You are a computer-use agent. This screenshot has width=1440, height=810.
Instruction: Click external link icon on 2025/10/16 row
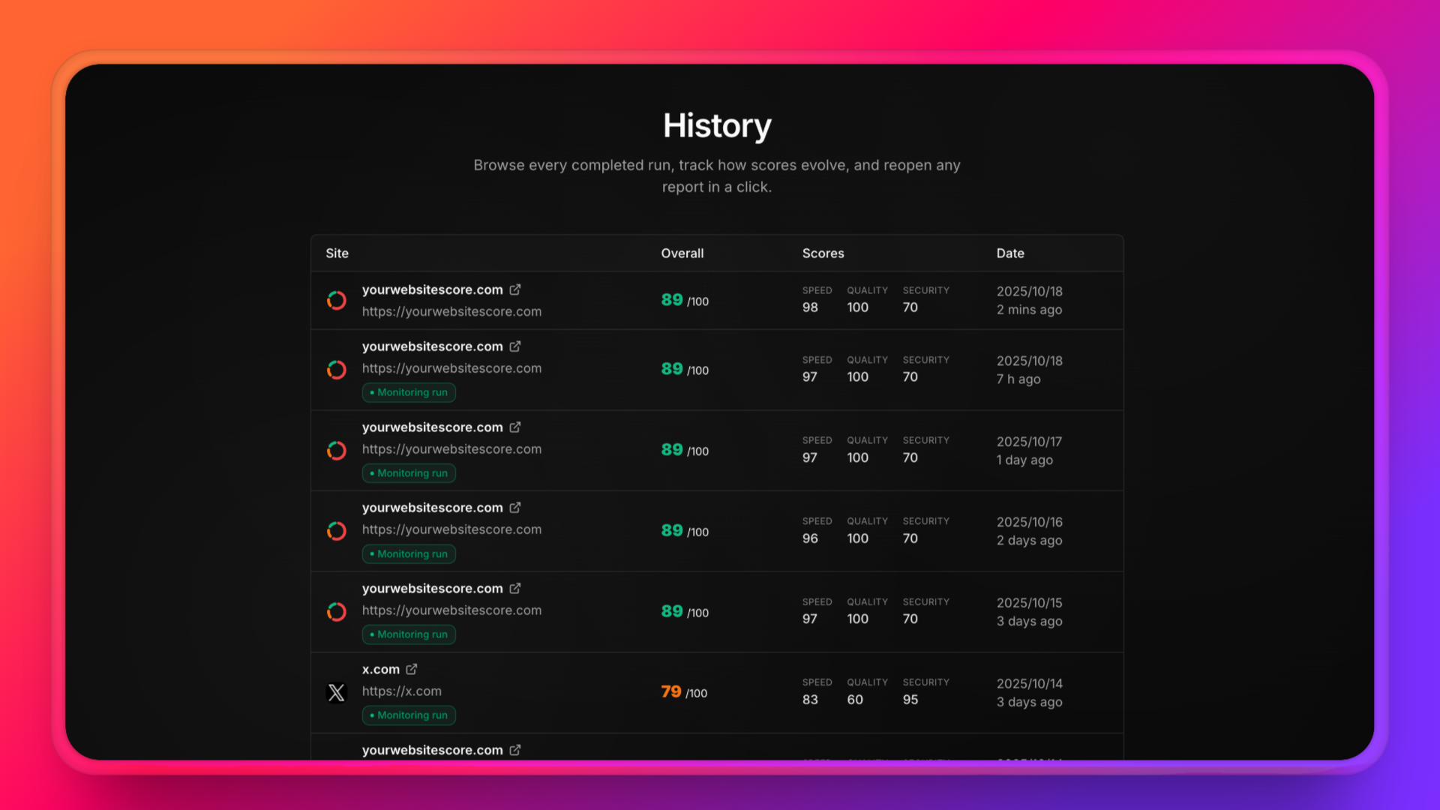(x=515, y=508)
